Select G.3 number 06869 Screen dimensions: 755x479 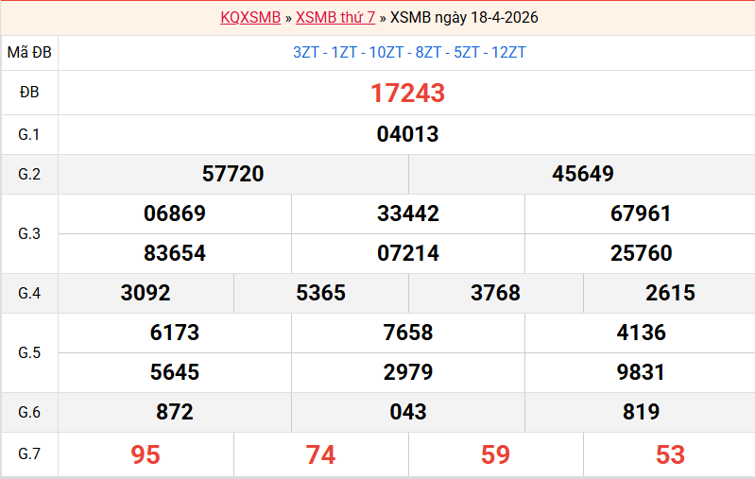point(175,214)
